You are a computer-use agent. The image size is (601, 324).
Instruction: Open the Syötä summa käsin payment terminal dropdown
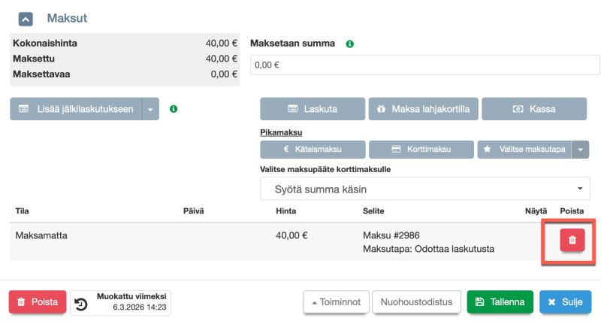[x=425, y=188]
